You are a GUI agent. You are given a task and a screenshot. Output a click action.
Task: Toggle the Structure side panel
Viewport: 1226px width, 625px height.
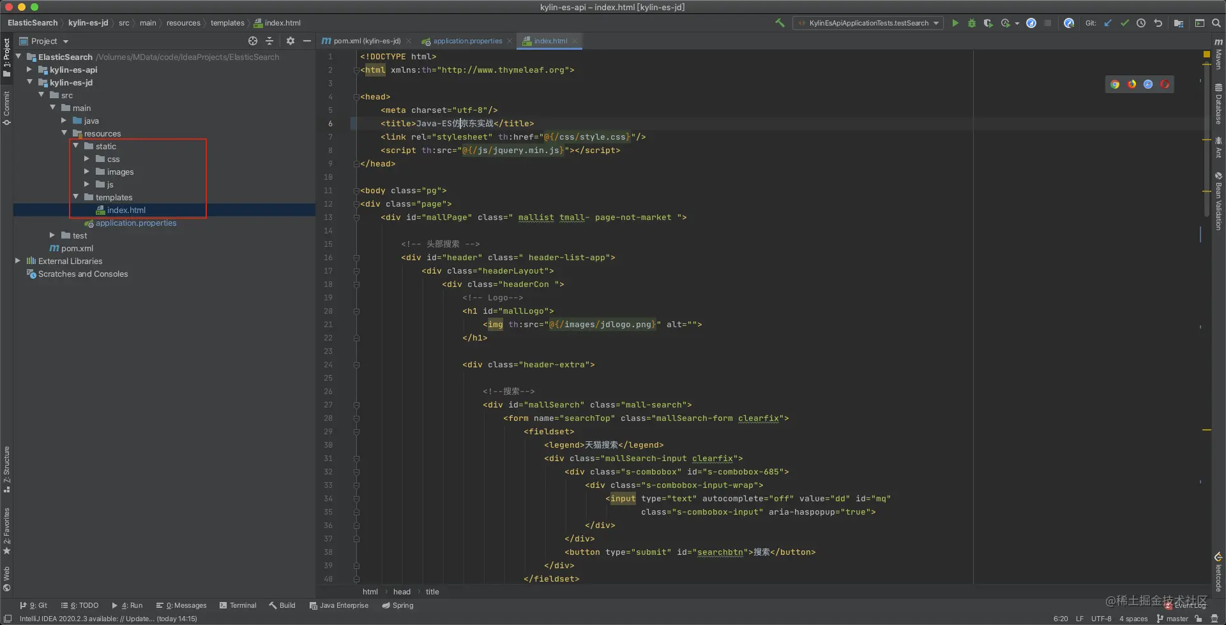(6, 469)
